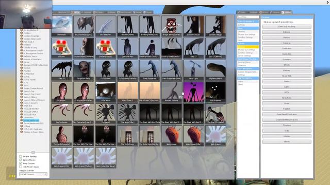Click the Ragdolls cleanup button

(x=287, y=109)
